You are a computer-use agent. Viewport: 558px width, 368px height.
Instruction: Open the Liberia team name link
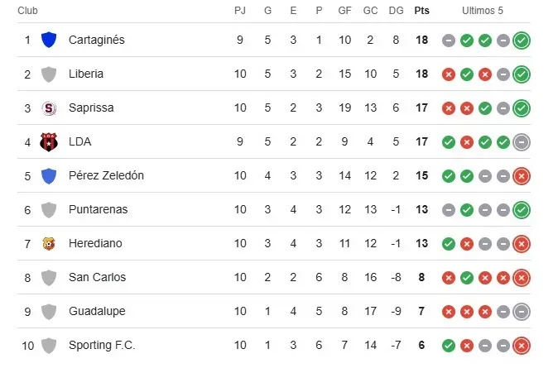point(86,74)
